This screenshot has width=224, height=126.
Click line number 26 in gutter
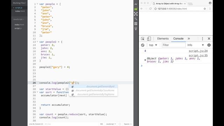[34, 83]
